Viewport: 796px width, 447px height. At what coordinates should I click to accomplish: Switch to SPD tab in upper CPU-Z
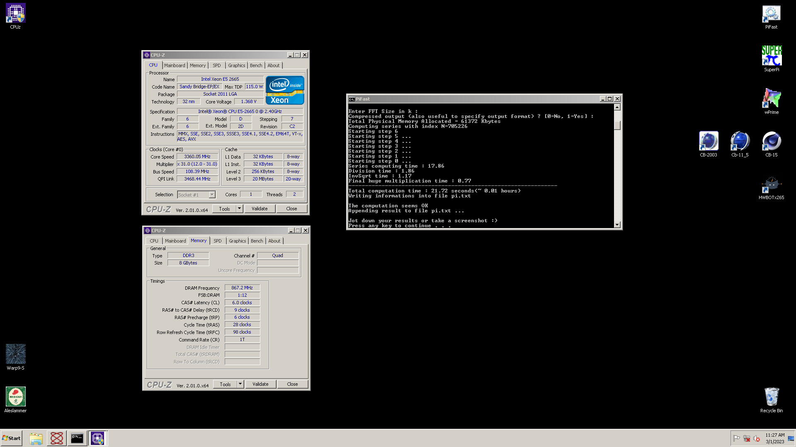(217, 65)
